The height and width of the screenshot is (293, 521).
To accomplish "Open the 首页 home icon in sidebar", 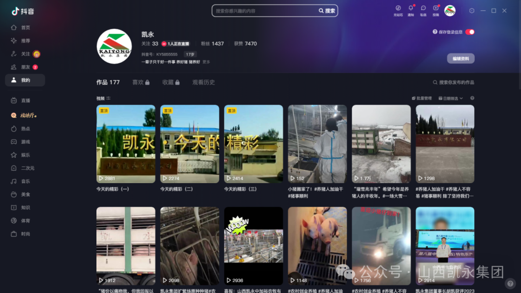I will (14, 27).
